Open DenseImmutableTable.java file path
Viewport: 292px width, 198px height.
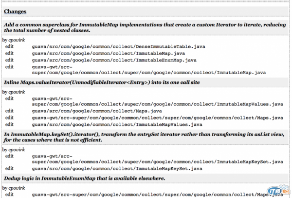[118, 46]
